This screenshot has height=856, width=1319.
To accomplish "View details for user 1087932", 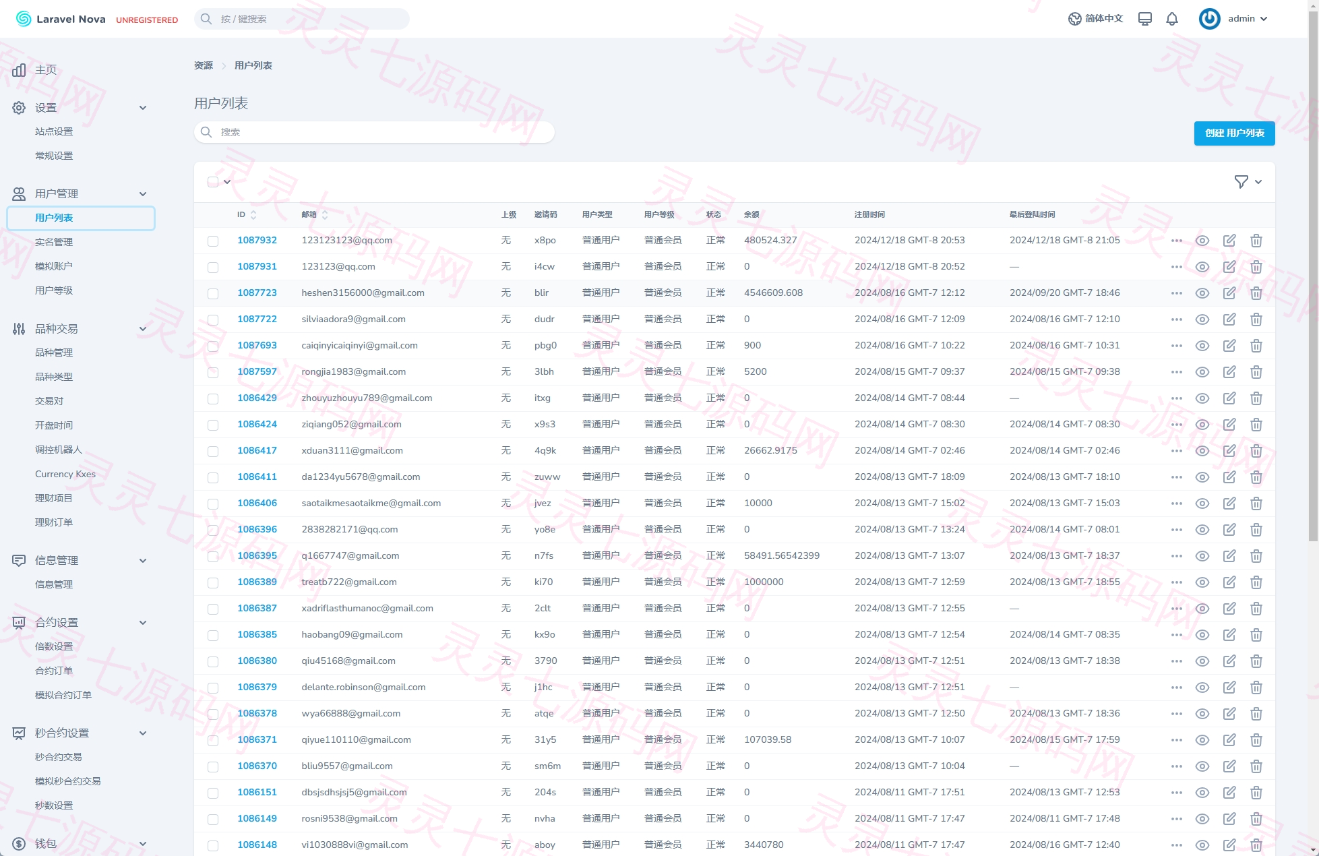I will (x=1202, y=241).
